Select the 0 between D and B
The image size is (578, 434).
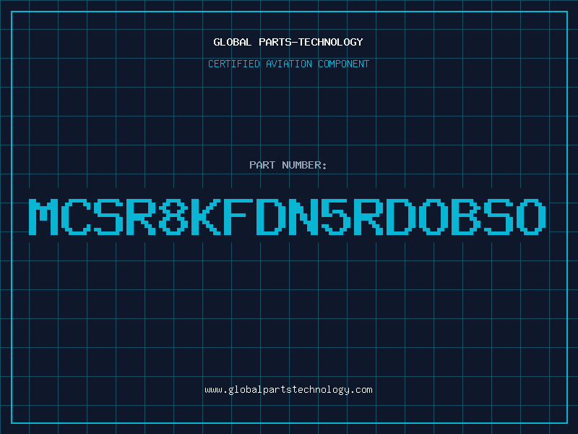point(433,216)
